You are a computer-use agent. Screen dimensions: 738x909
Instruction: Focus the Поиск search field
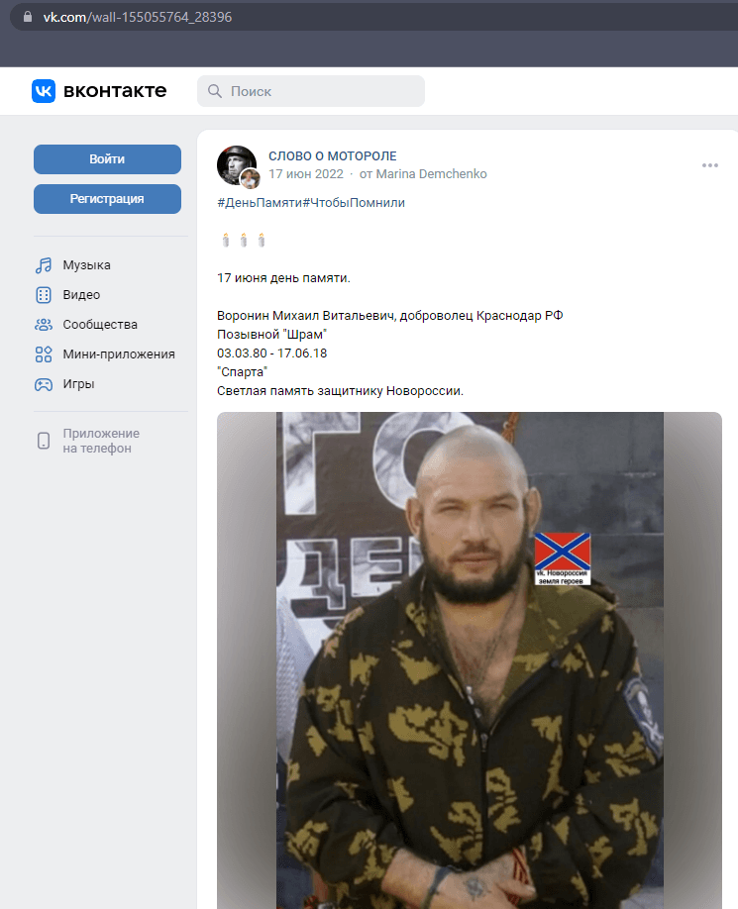point(311,91)
